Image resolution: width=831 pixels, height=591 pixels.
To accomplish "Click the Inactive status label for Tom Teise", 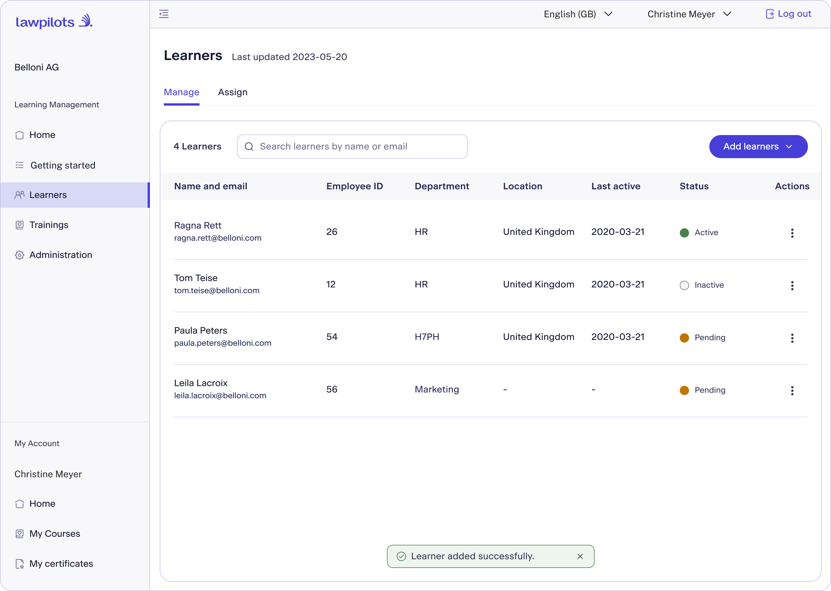I will pyautogui.click(x=709, y=285).
